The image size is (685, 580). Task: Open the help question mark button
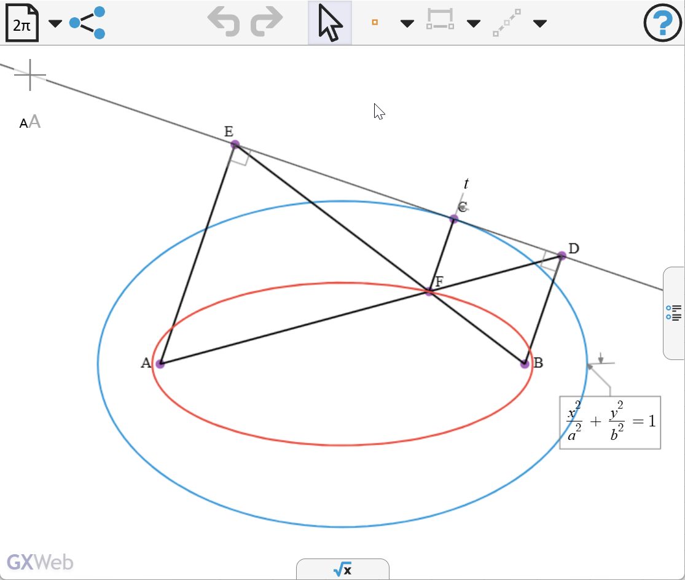point(663,23)
